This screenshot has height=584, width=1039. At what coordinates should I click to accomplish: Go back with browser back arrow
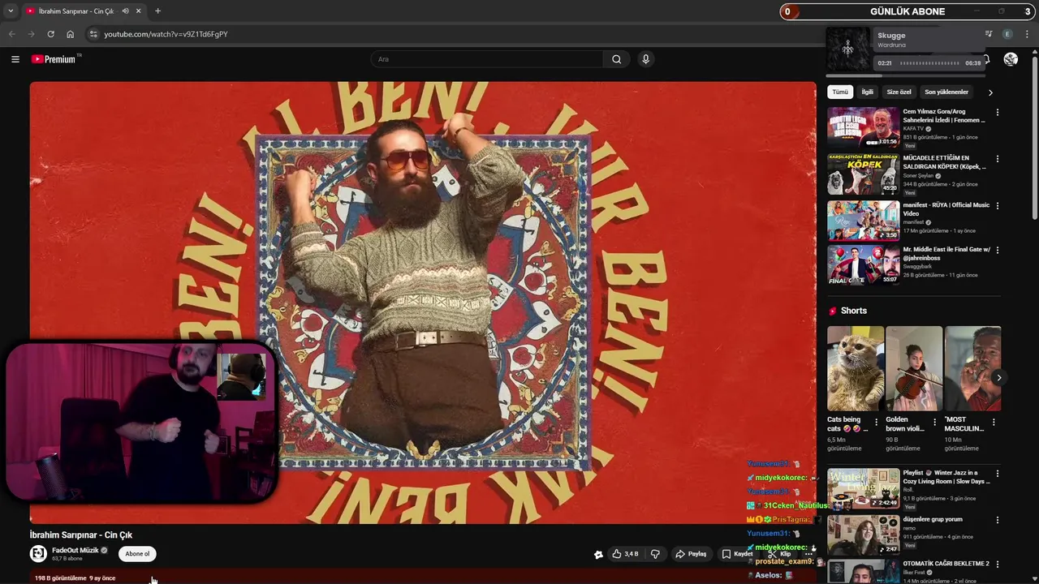pos(11,34)
